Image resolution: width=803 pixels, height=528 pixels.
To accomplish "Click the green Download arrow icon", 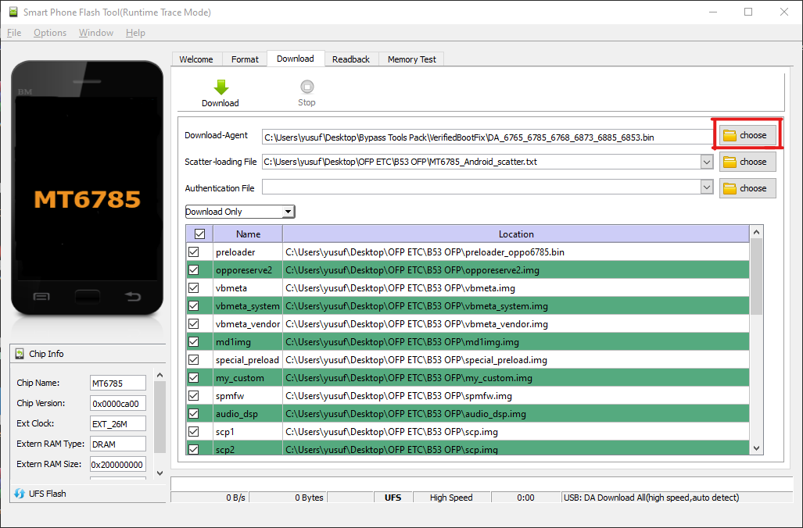I will click(x=220, y=87).
